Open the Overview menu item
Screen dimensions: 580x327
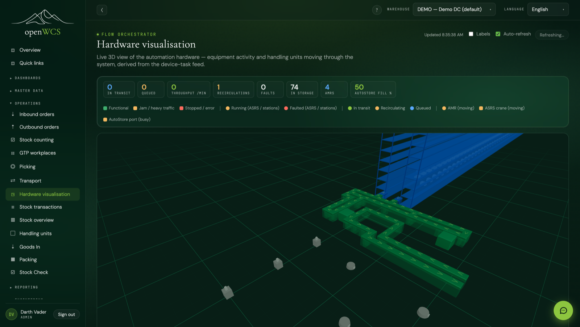[43, 50]
